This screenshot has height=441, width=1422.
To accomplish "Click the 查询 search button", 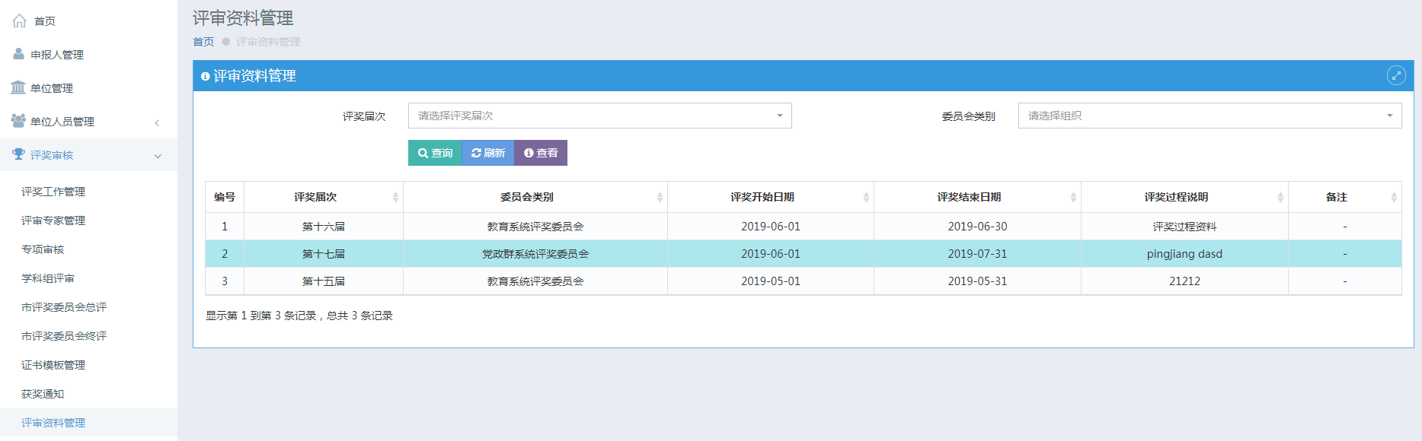I will [435, 153].
